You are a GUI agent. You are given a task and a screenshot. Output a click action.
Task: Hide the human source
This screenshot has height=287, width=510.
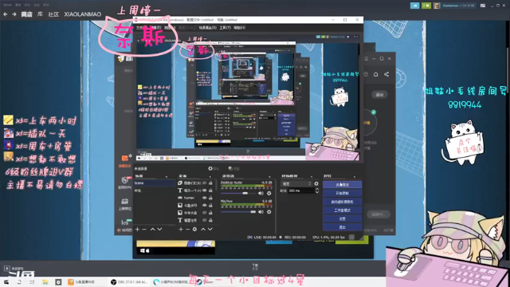(205, 198)
